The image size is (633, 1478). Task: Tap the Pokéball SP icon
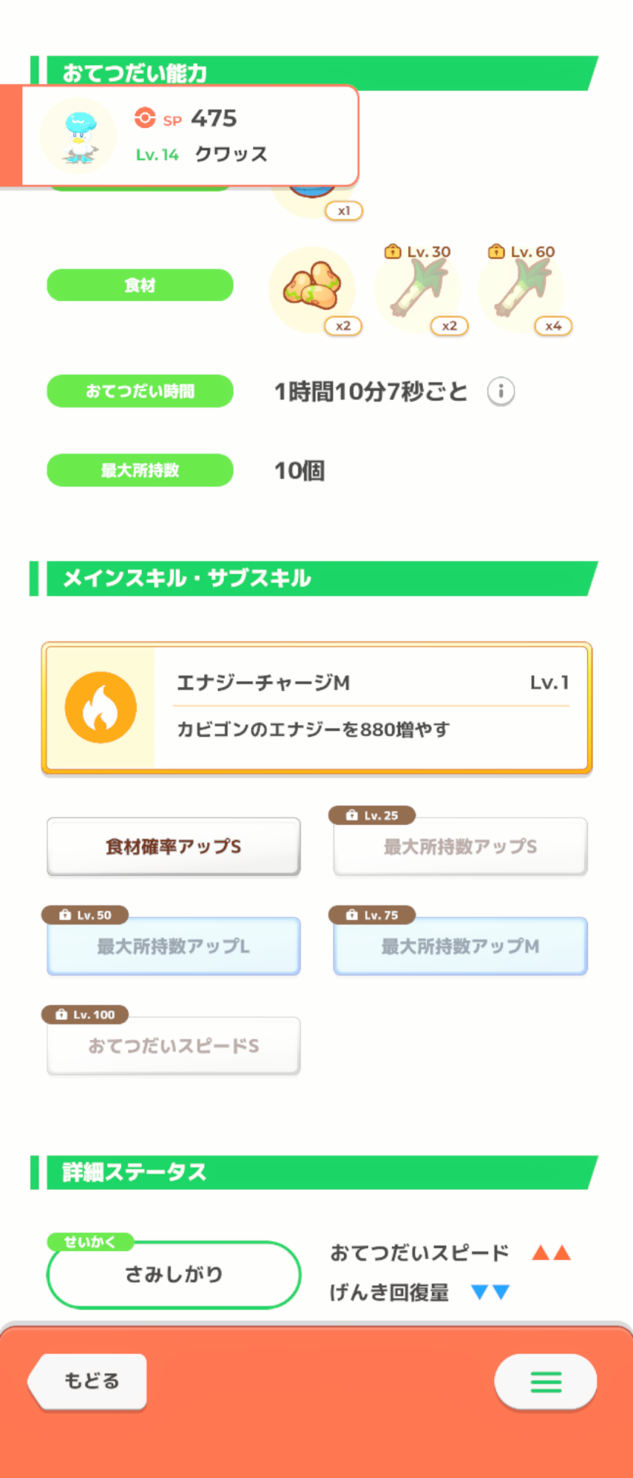point(145,118)
